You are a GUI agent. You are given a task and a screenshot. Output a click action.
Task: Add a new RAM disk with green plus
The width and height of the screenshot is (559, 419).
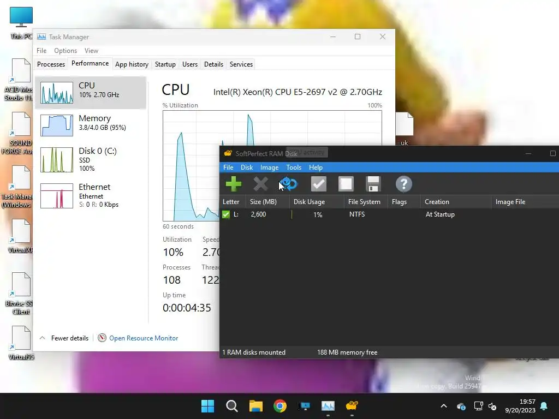tap(234, 184)
